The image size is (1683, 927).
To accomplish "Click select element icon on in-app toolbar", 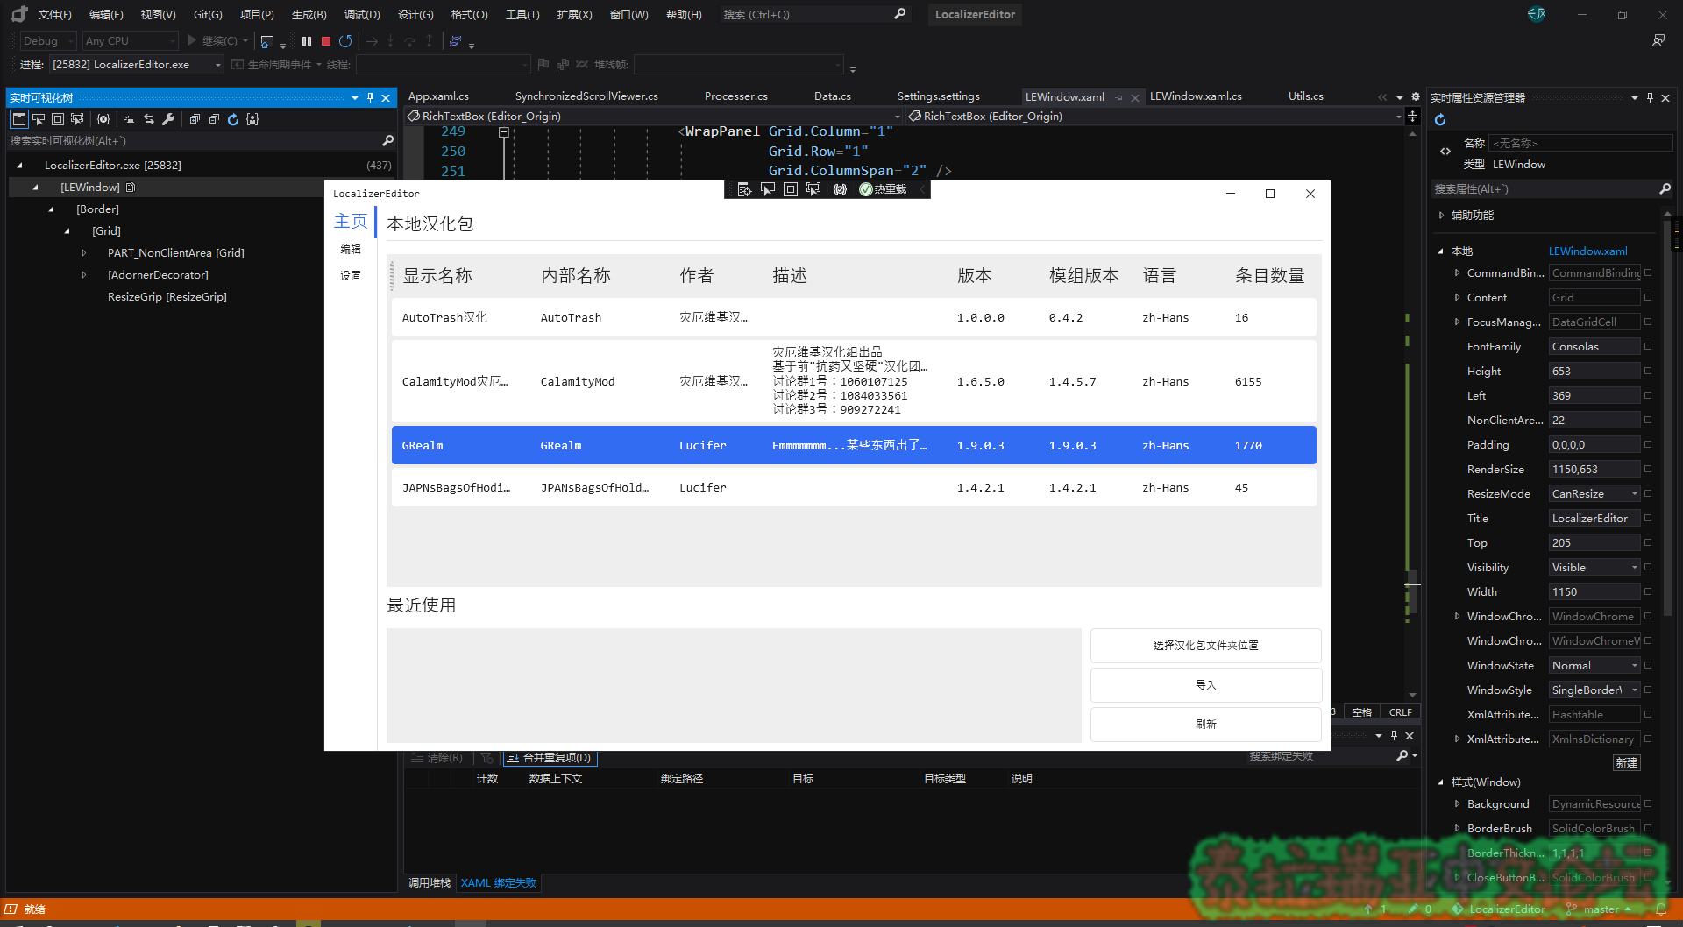I will click(x=768, y=189).
